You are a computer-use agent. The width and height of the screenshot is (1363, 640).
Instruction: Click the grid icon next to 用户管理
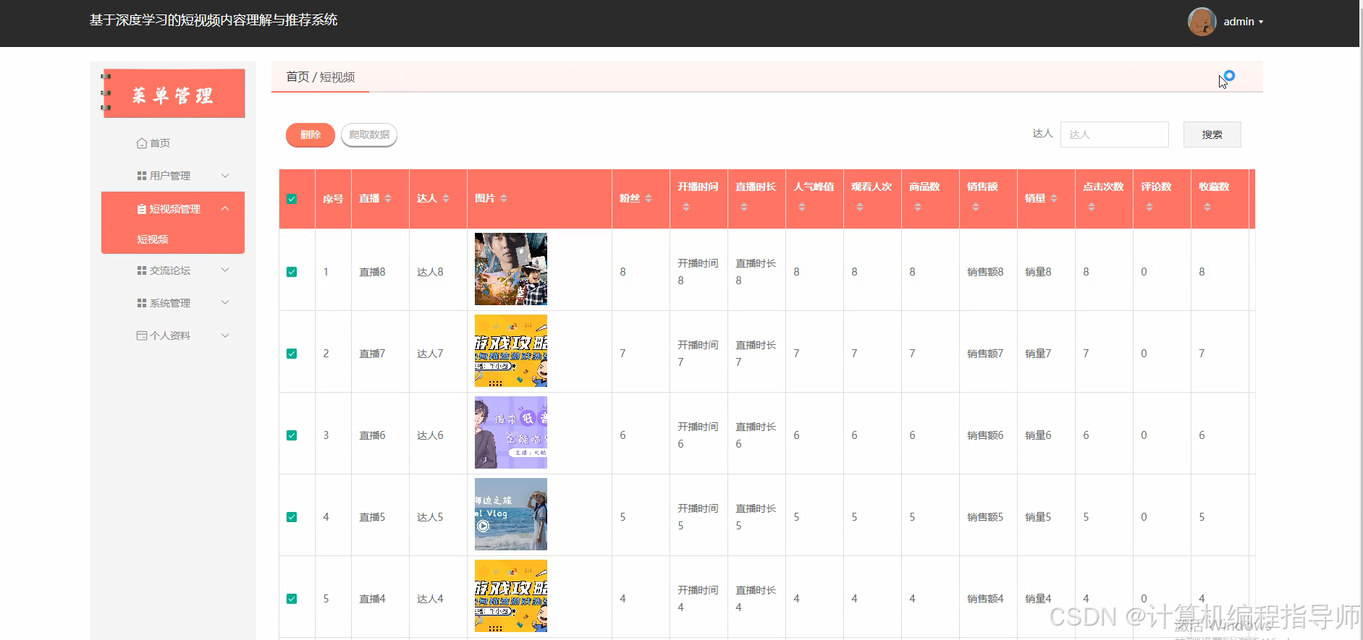coord(142,176)
